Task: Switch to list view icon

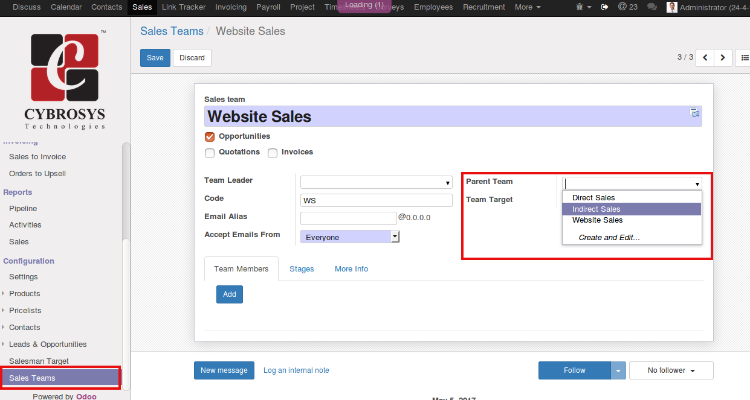Action: click(745, 58)
